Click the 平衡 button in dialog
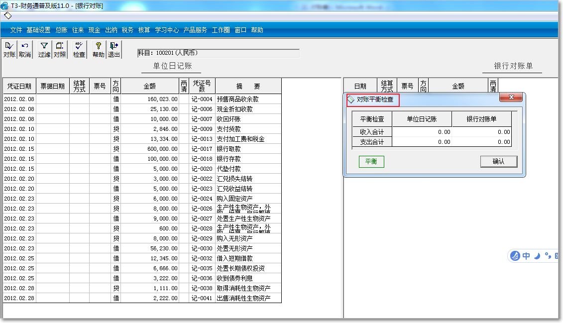This screenshot has height=323, width=563. click(x=371, y=162)
